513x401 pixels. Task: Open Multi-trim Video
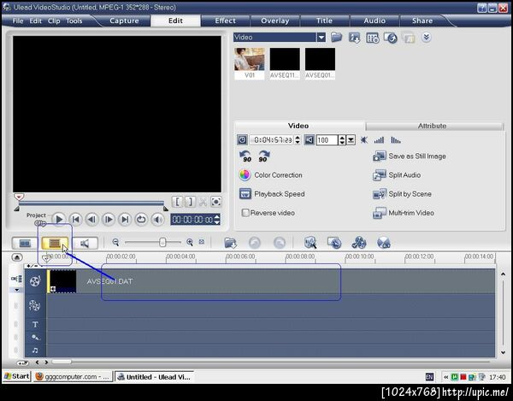click(x=404, y=213)
